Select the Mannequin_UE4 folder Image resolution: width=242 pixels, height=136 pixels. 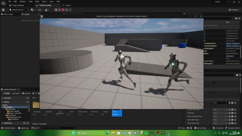[x=14, y=117]
